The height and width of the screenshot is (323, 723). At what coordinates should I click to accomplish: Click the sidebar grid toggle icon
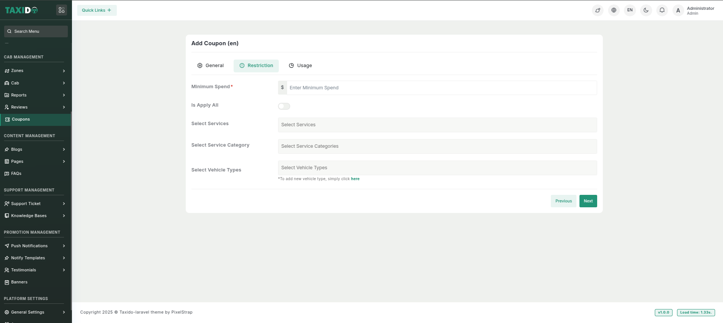[x=61, y=10]
